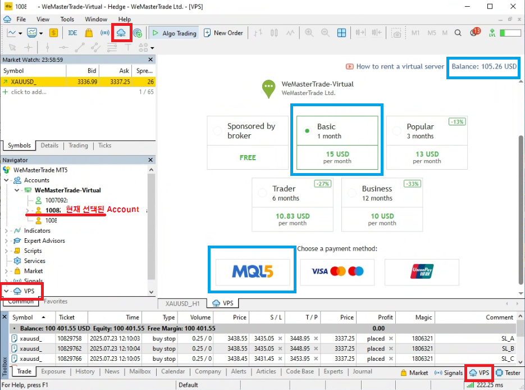
Task: Open How to rent a virtual server link
Action: [395, 66]
